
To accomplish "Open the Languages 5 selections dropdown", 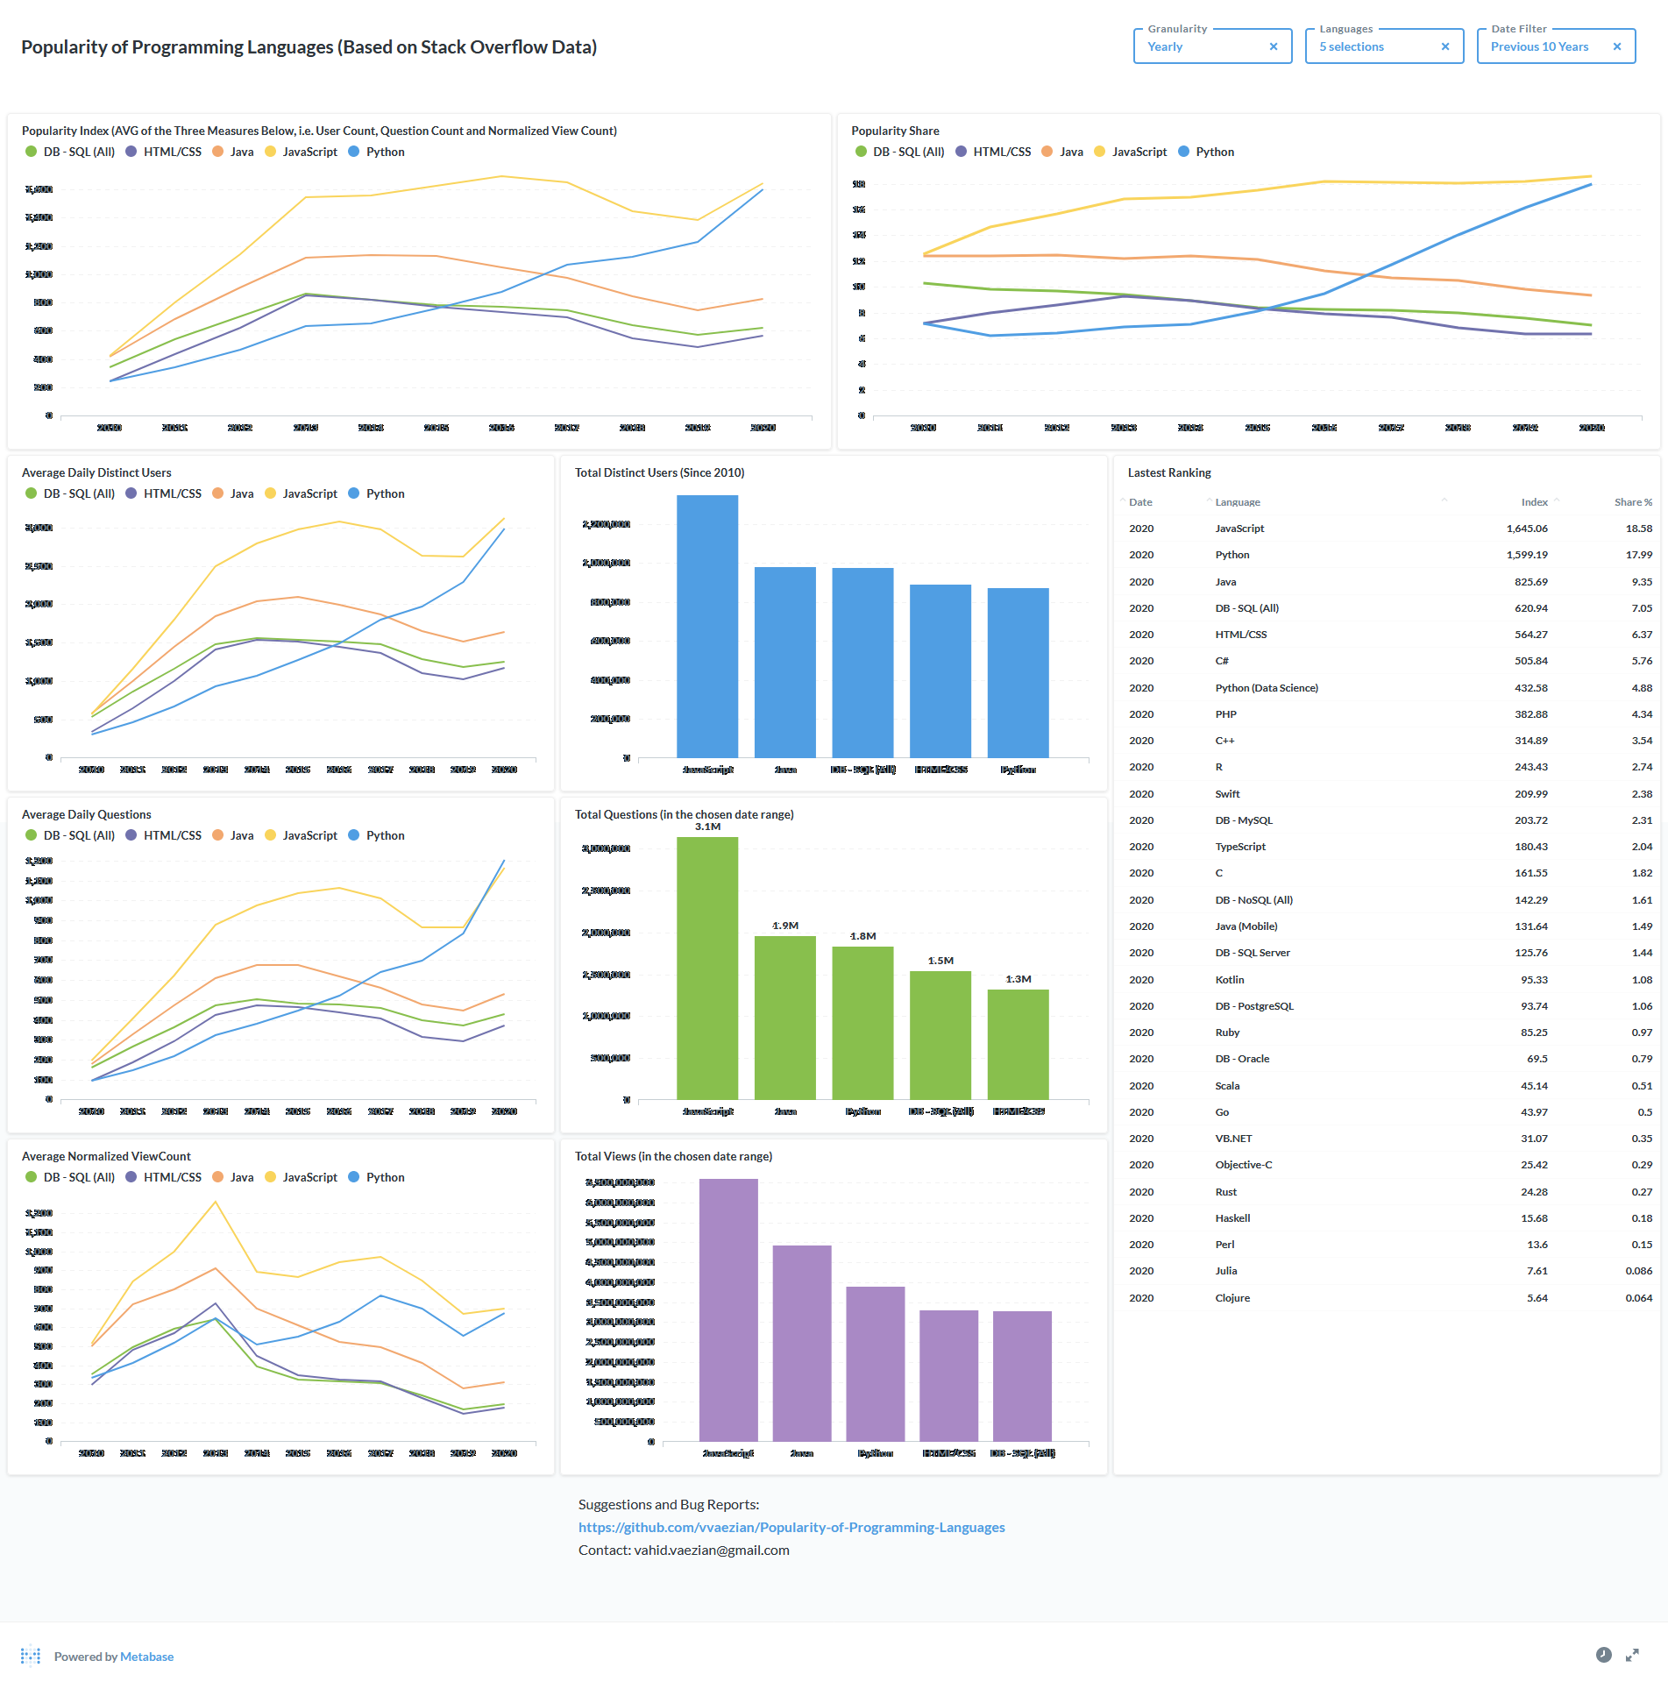I will [1384, 47].
